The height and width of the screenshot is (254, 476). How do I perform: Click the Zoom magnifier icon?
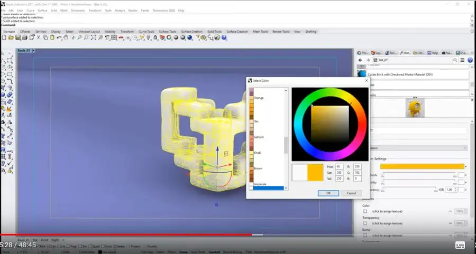pyautogui.click(x=79, y=37)
